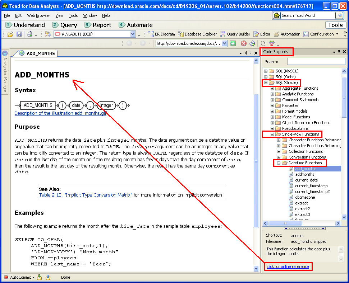Image resolution: width=349 pixels, height=283 pixels.
Task: Toggle AutoCommit in the status bar
Action: click(19, 277)
